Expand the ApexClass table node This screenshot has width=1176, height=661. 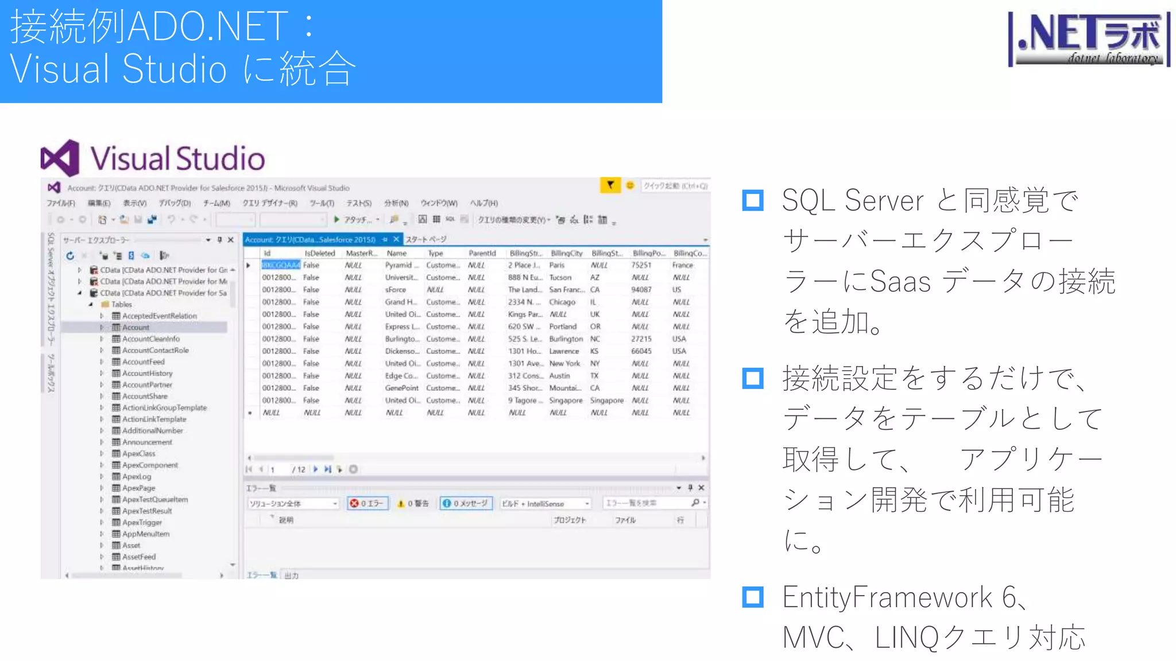[x=102, y=453]
